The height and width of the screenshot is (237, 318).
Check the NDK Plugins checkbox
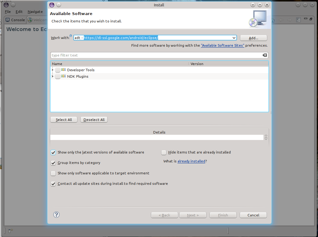click(x=58, y=76)
